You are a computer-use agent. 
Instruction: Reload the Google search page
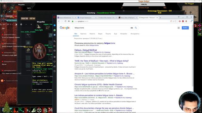coord(65,21)
